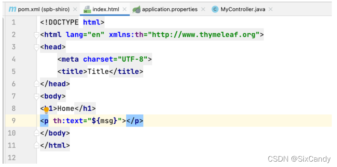This screenshot has width=337, height=167.
Task: Click line number 9 in the gutter
Action: point(14,121)
